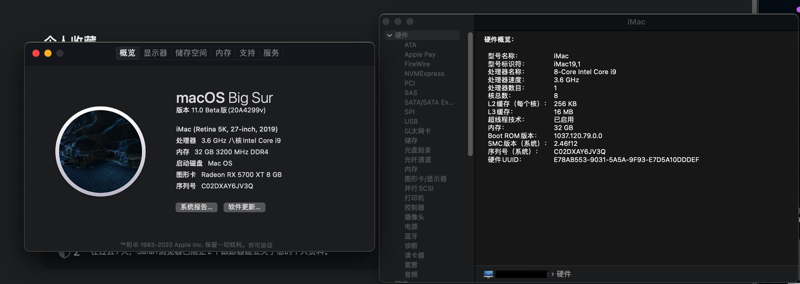This screenshot has height=284, width=800.
Task: Click the 系统报告... button
Action: [197, 207]
